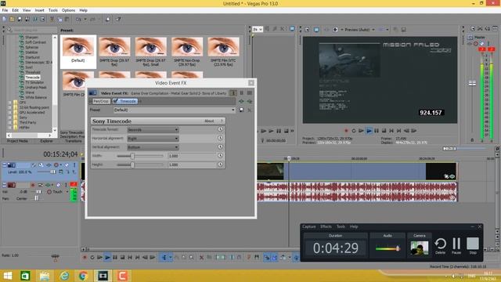The width and height of the screenshot is (501, 282).
Task: Select the Pan/Crop button in the FX chain
Action: [x=101, y=101]
